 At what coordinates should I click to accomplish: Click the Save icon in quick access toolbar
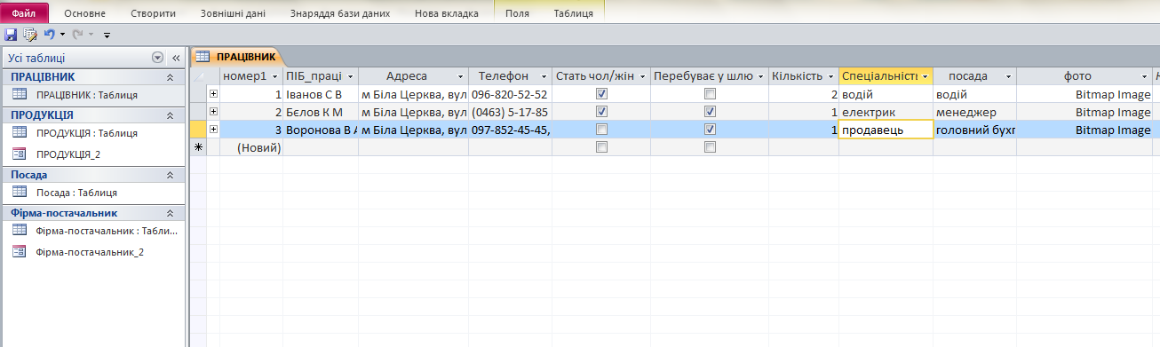[11, 35]
